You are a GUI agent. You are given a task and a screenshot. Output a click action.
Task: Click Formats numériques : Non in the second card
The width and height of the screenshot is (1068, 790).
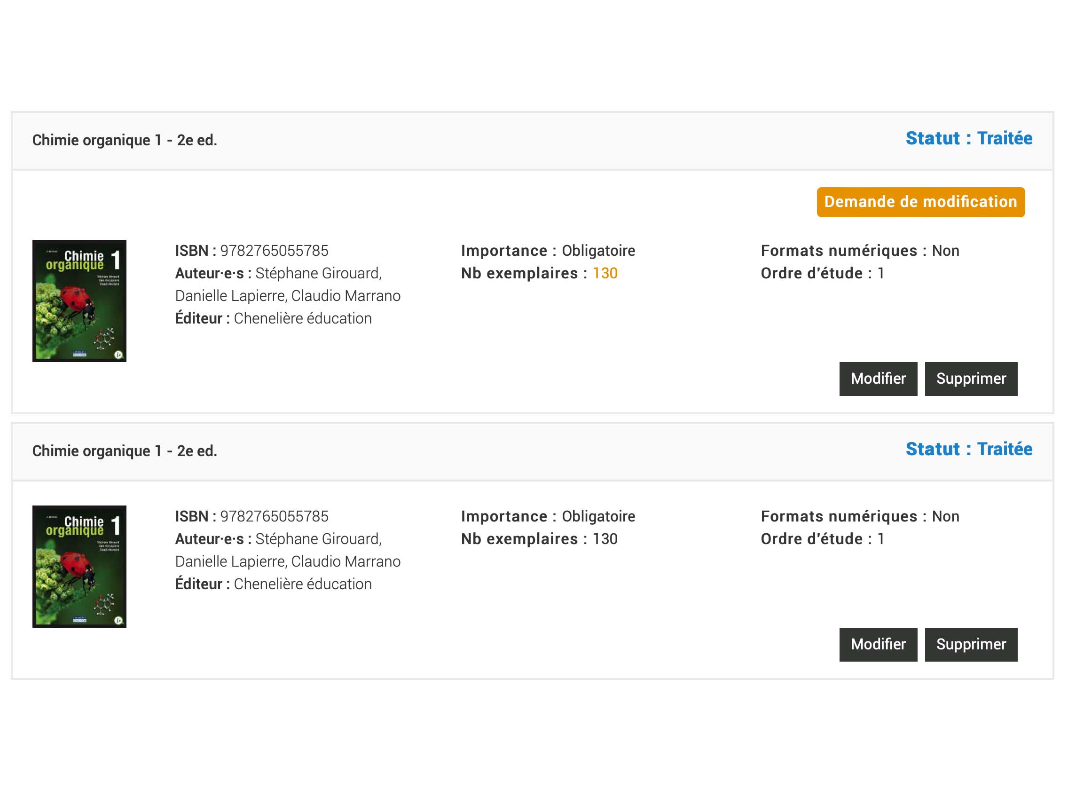pyautogui.click(x=860, y=516)
